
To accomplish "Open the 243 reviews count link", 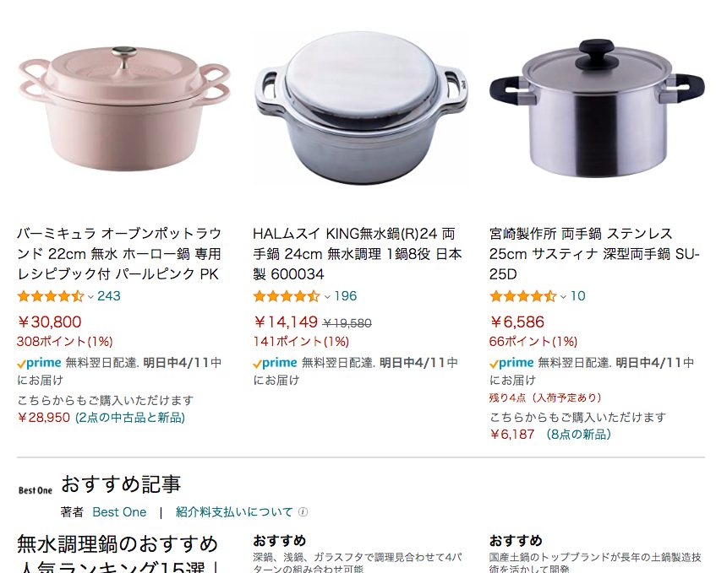I will [x=109, y=296].
